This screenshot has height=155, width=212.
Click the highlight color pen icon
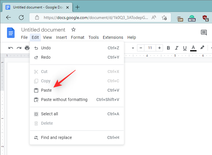click(202, 48)
